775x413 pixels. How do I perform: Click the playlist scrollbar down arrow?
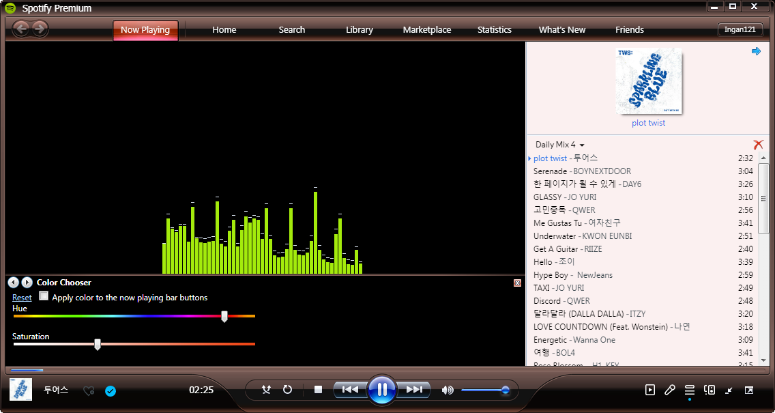pos(763,360)
